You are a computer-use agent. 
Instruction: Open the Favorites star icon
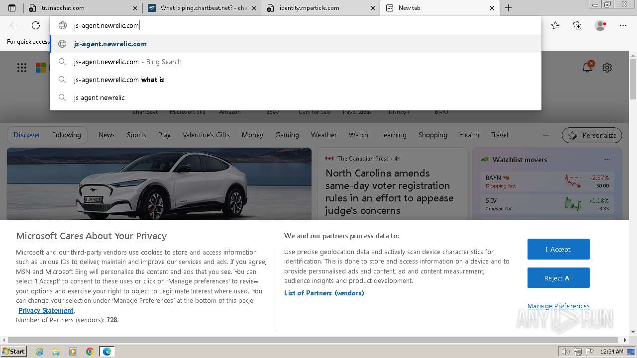pos(555,25)
